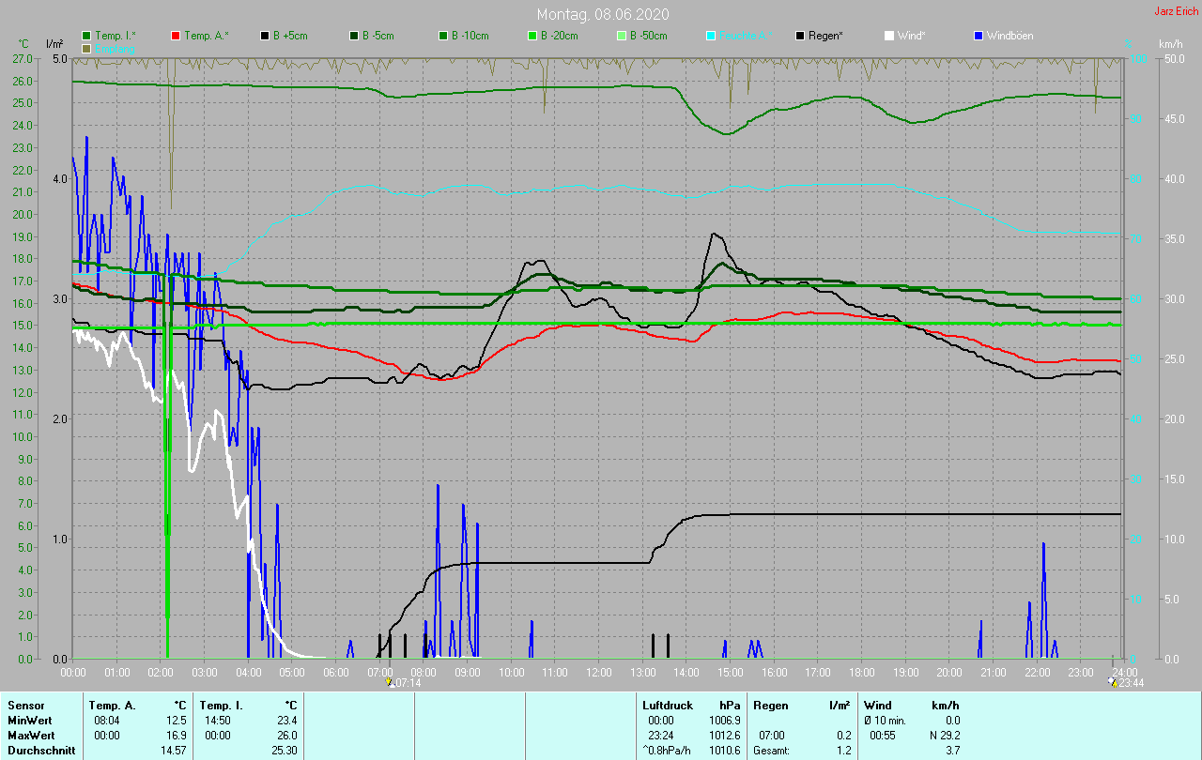Click the km/h axis unit label

pyautogui.click(x=1170, y=44)
